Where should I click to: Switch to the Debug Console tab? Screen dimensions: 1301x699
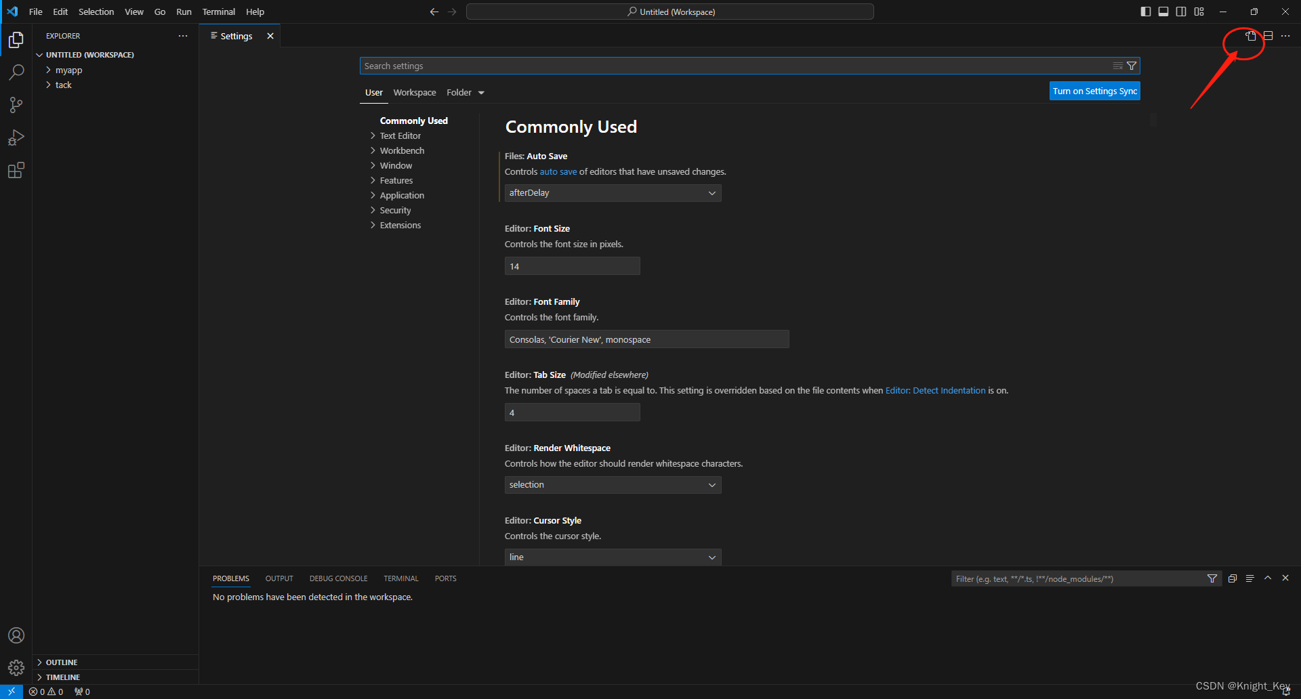click(x=338, y=578)
